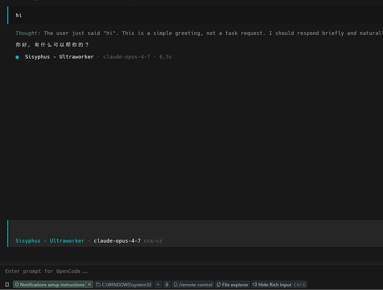Focus the Enter prompt for OpenCode field

(x=191, y=271)
